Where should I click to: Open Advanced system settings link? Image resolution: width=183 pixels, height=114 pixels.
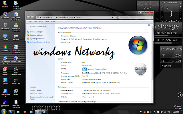click(40, 42)
